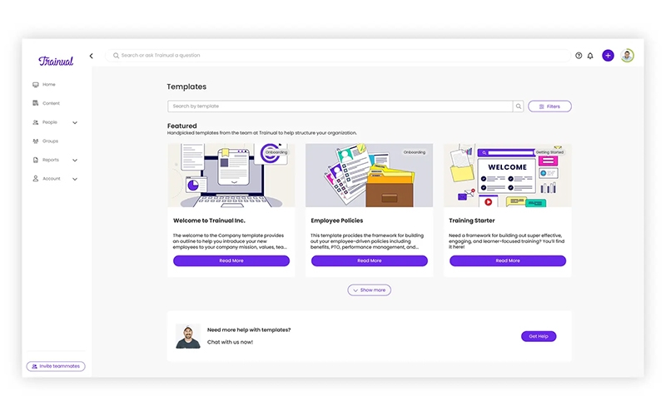Click the support person photo
666x416 pixels.
[188, 337]
